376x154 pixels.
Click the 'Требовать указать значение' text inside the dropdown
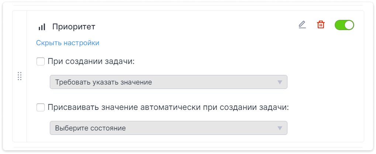pyautogui.click(x=103, y=82)
